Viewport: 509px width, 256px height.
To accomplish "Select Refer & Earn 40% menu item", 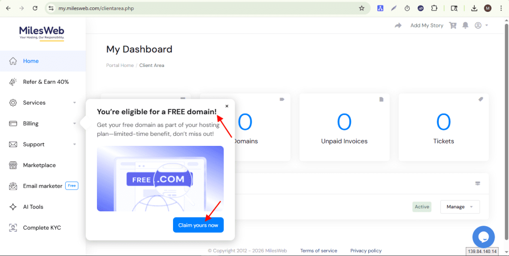I will click(45, 82).
